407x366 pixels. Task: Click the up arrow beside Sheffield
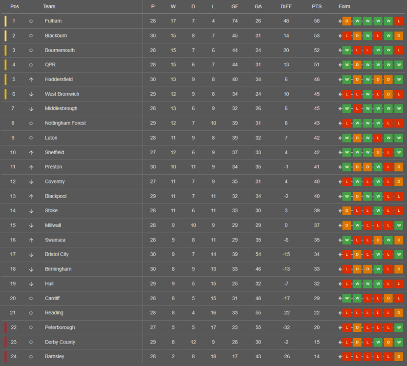pos(31,153)
